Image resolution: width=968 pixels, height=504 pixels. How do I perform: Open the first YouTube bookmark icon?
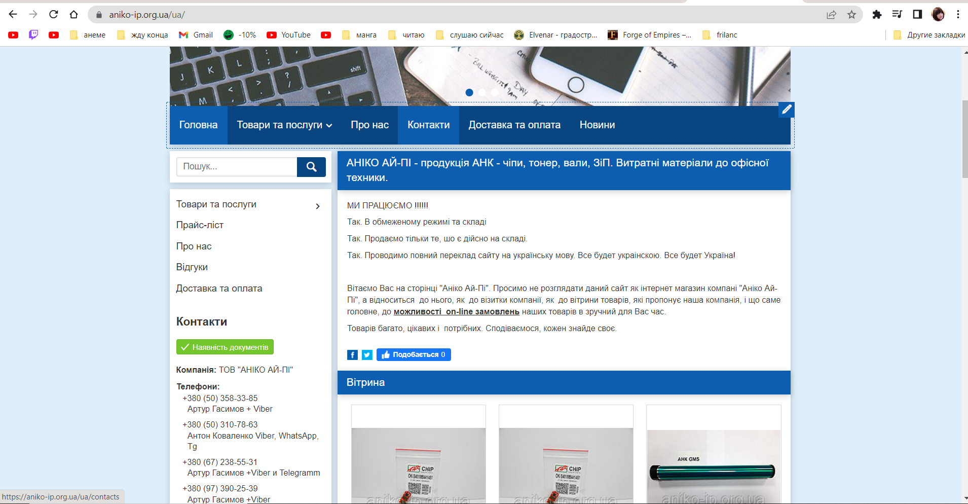13,35
